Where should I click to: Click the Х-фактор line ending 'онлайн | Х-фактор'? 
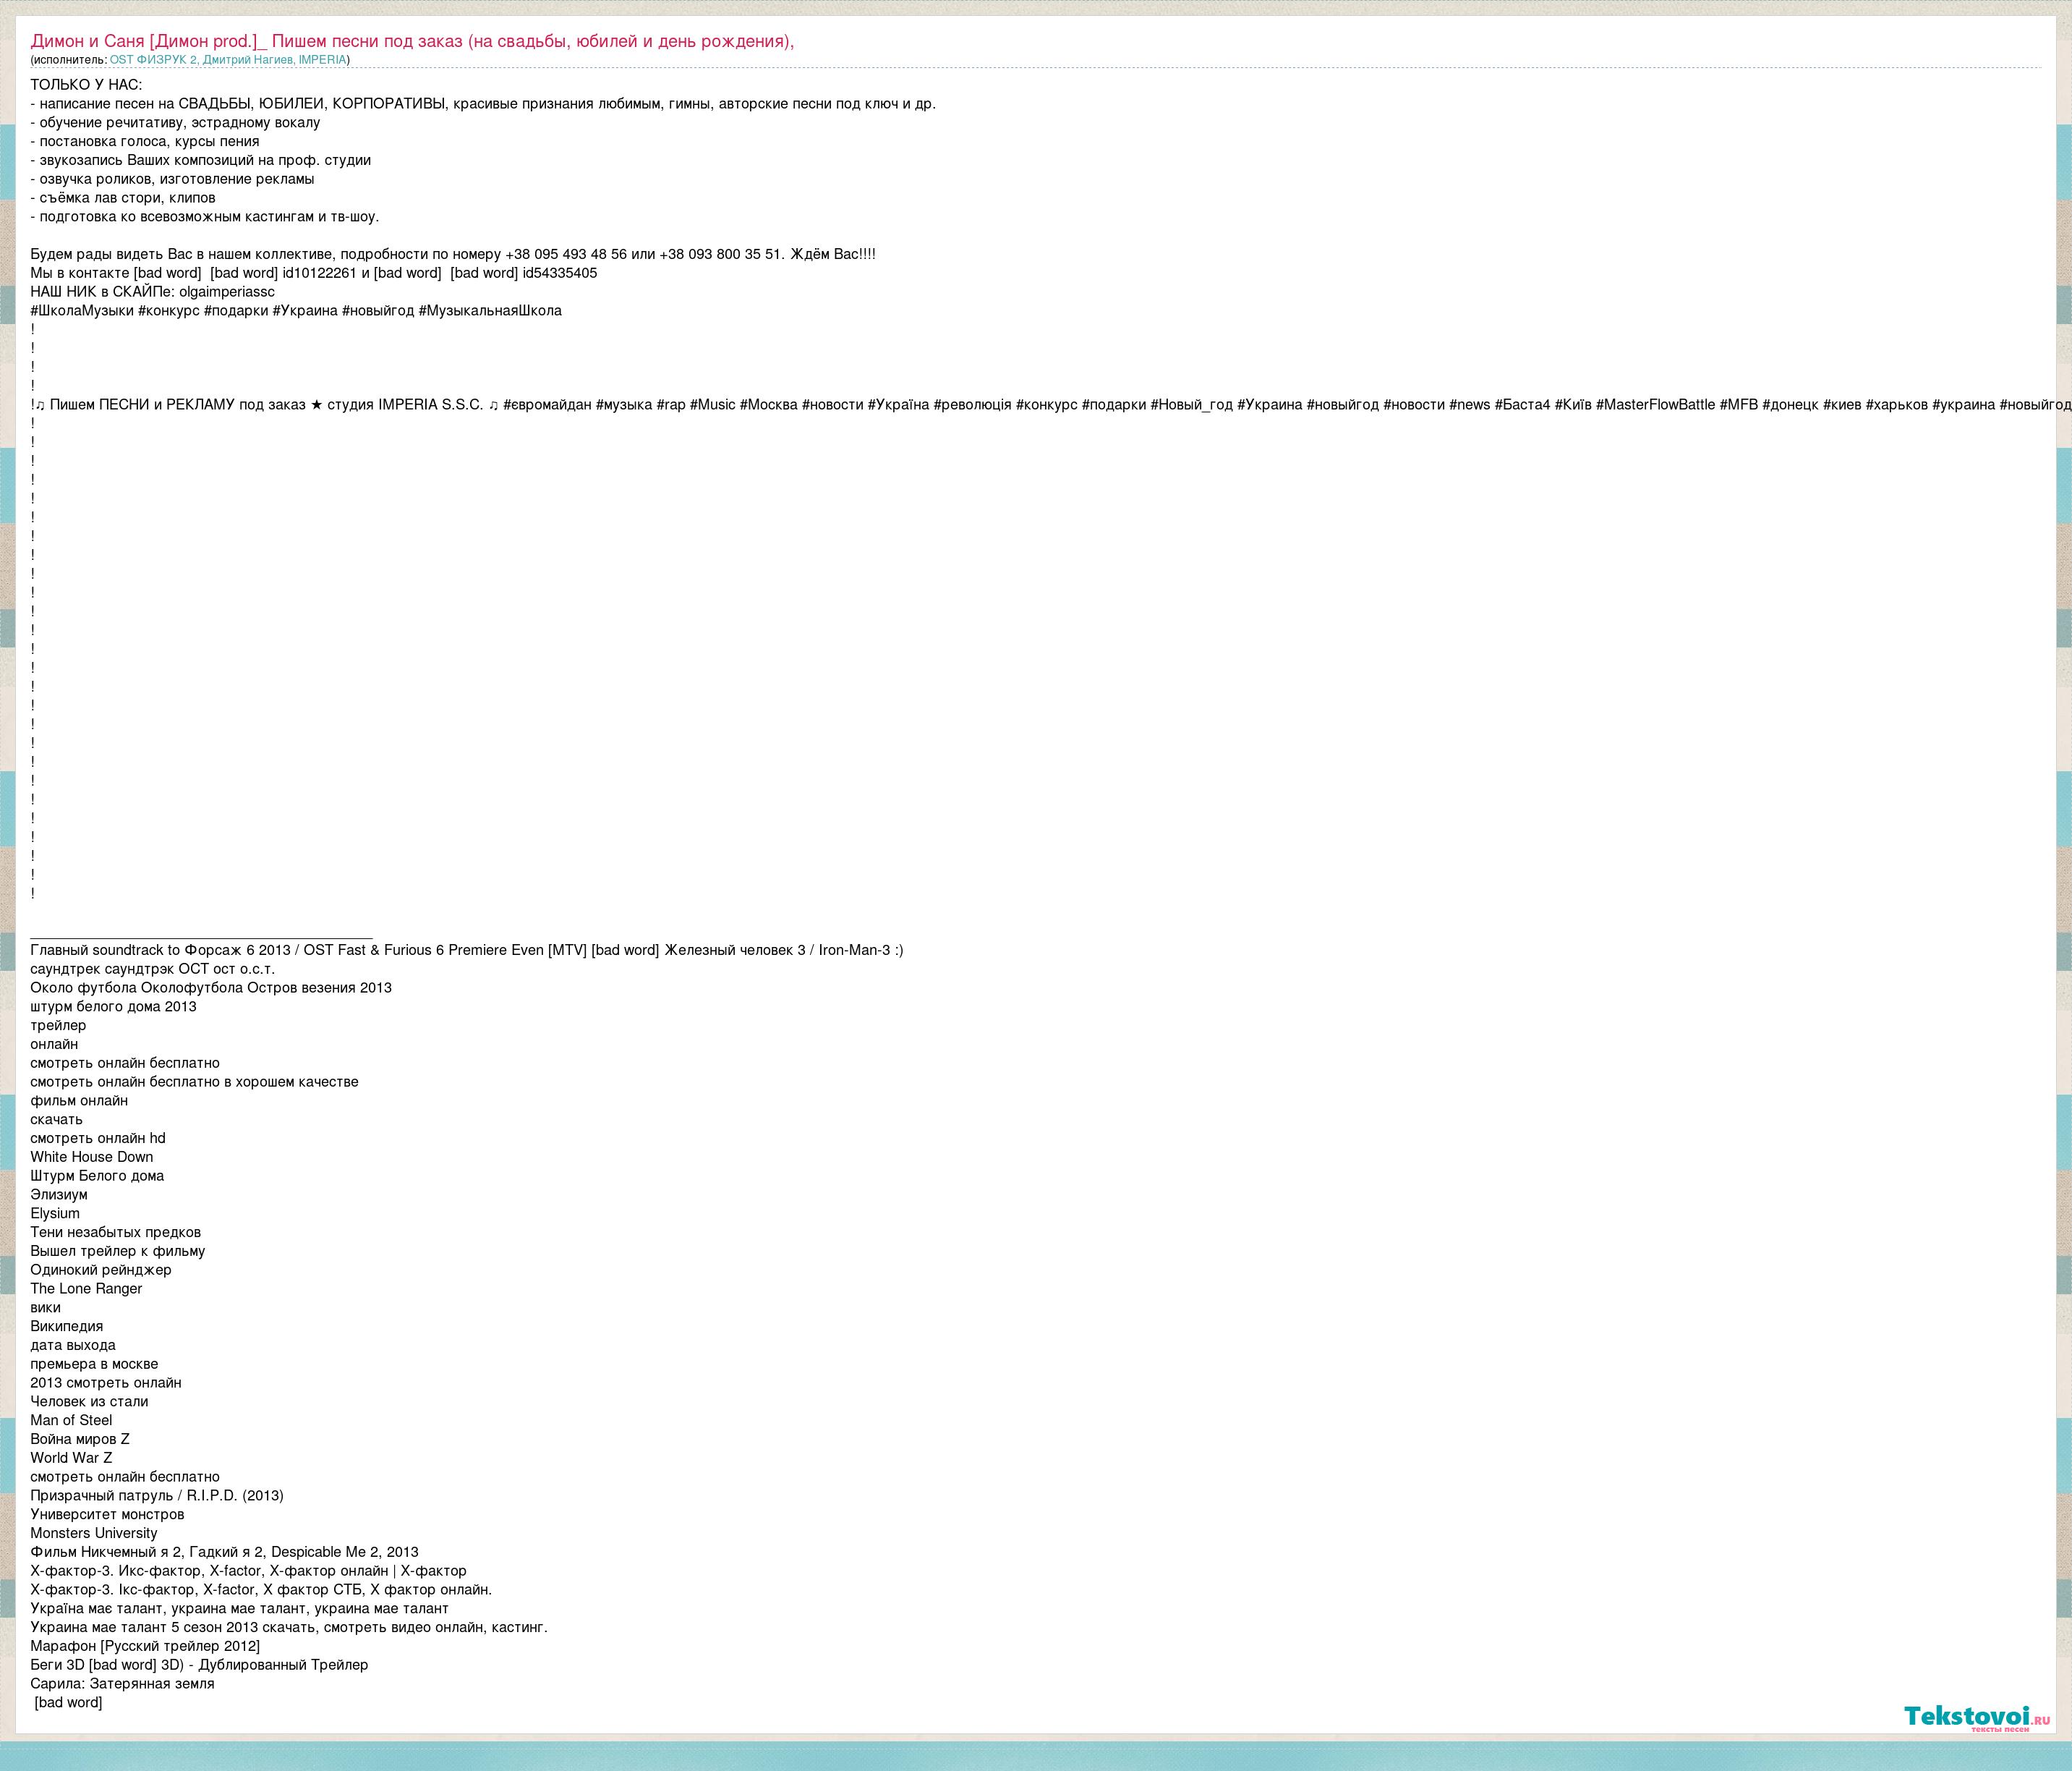tap(248, 1572)
